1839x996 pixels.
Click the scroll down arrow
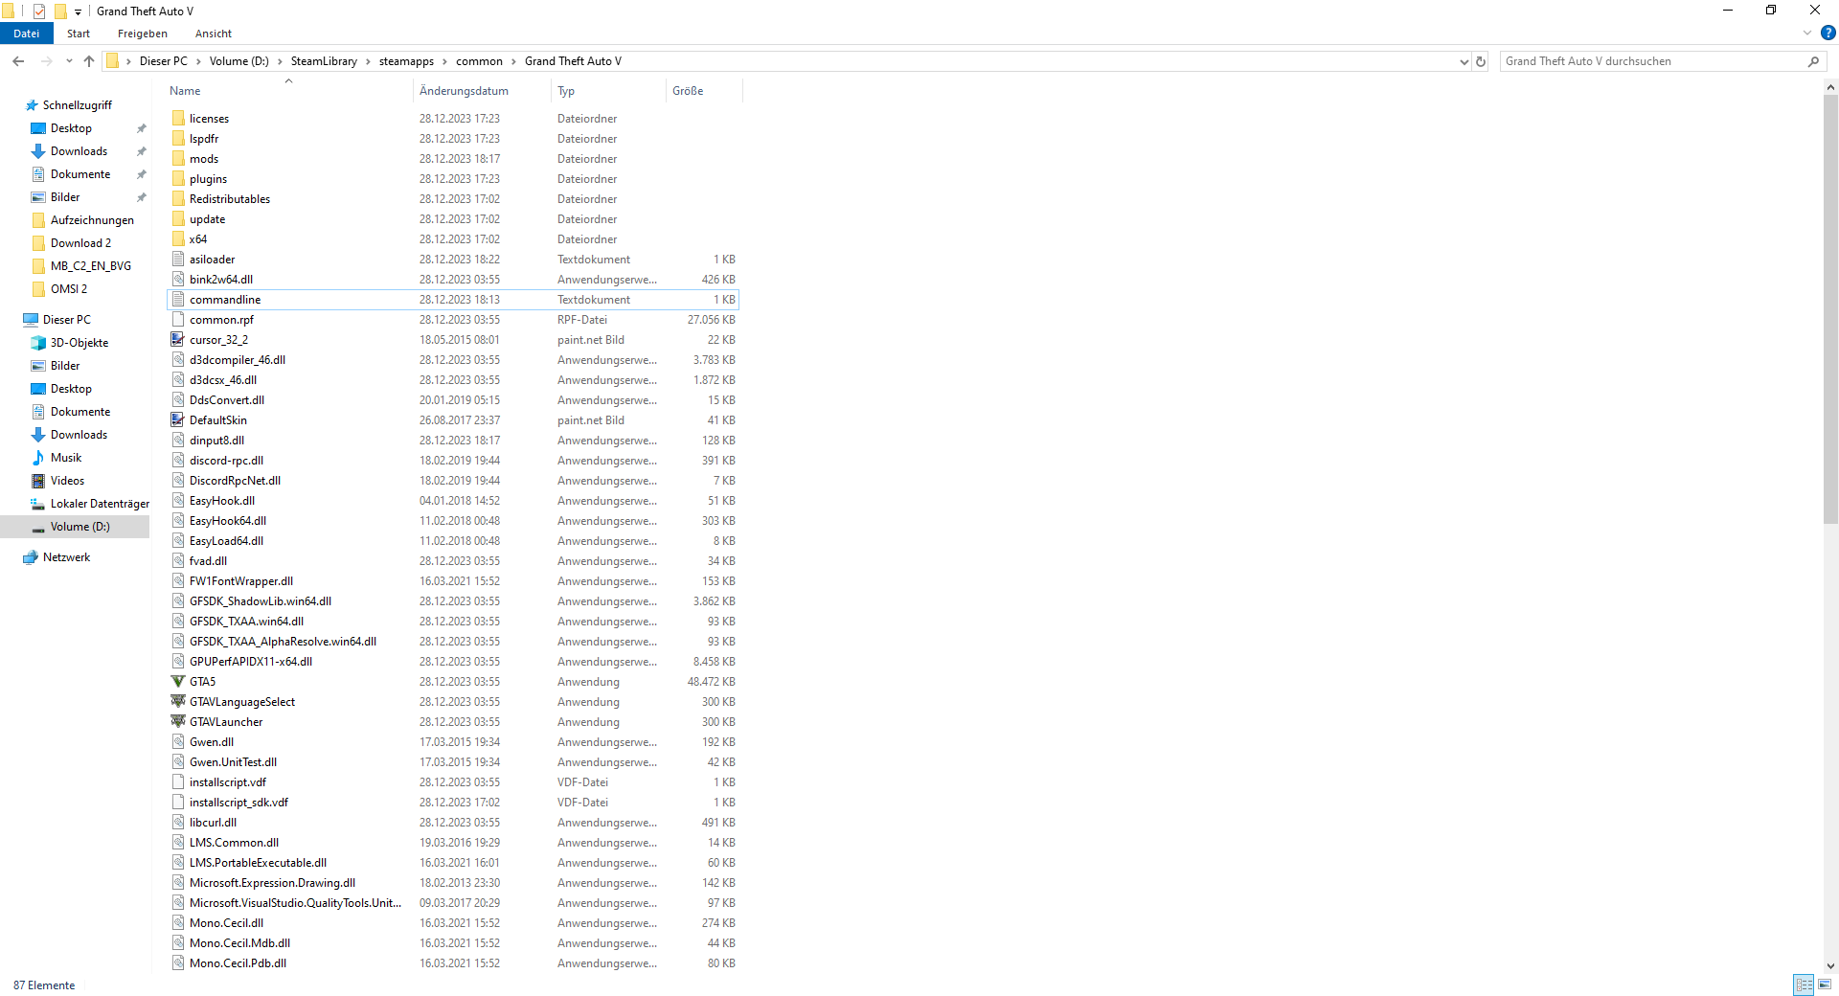(1830, 966)
